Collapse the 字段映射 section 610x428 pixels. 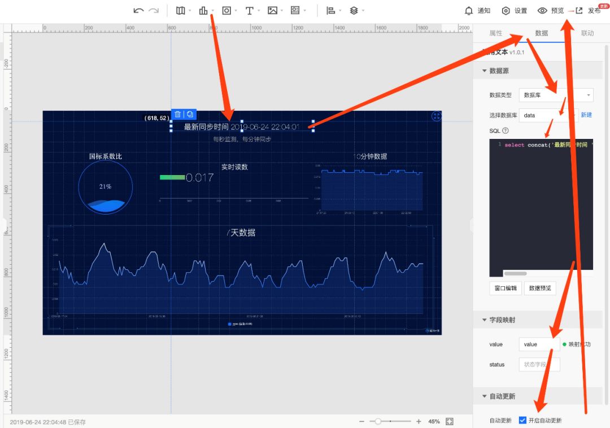coord(485,320)
